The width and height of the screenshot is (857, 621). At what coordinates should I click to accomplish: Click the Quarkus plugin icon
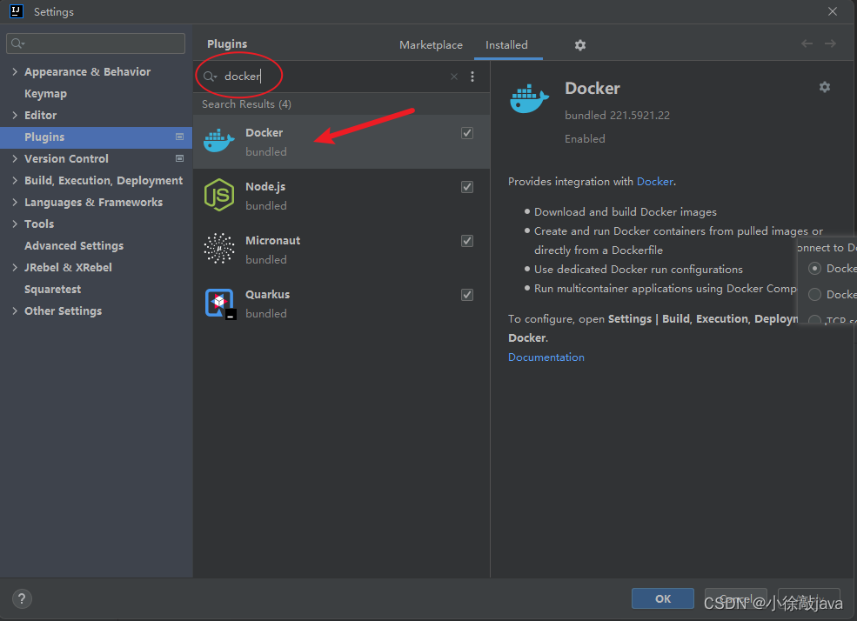point(218,304)
